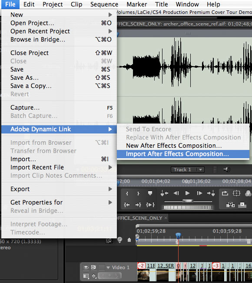
Task: Click the OFFICE_SCENE_ONLY timeline tab
Action: (140, 218)
